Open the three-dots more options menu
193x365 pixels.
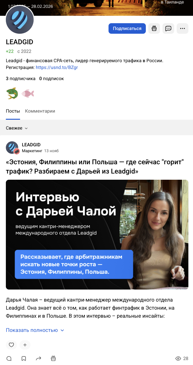pos(183,28)
